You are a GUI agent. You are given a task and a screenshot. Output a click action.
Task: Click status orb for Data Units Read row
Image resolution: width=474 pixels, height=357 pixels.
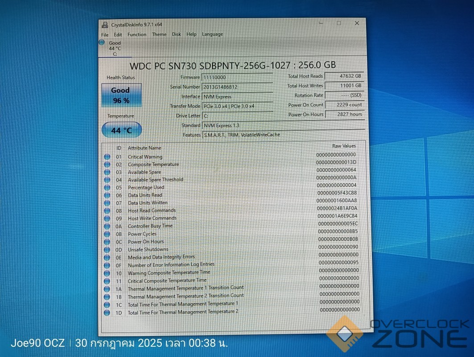107,195
